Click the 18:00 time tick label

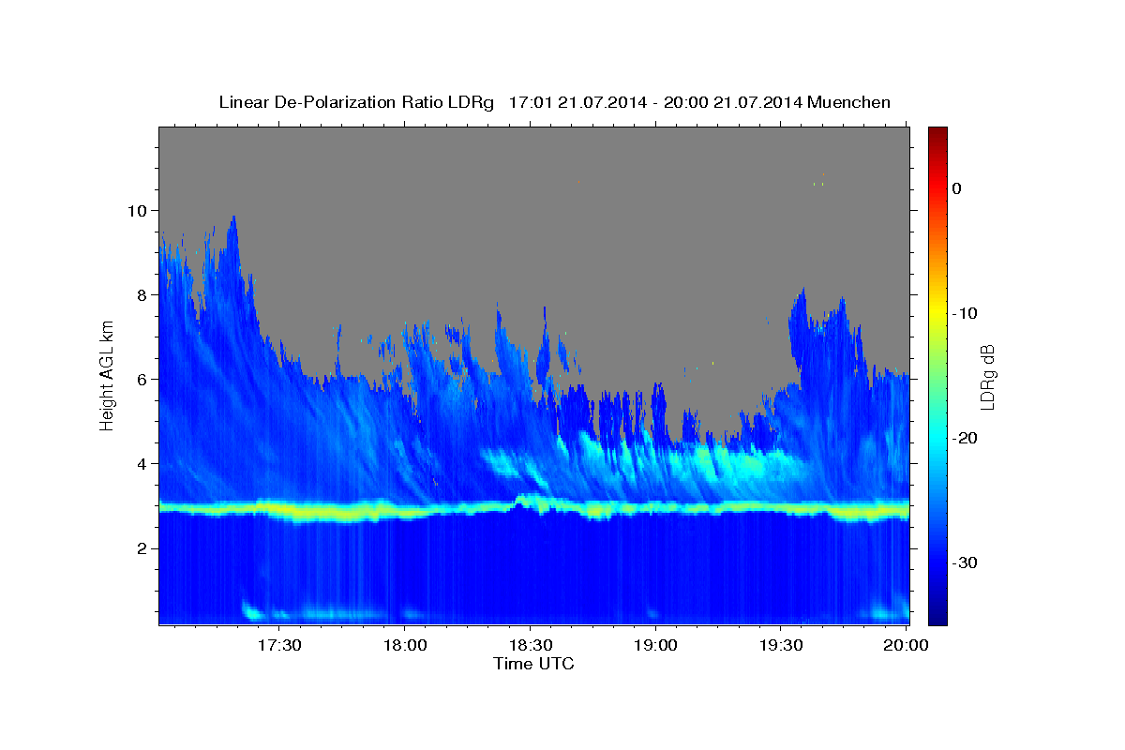click(405, 646)
